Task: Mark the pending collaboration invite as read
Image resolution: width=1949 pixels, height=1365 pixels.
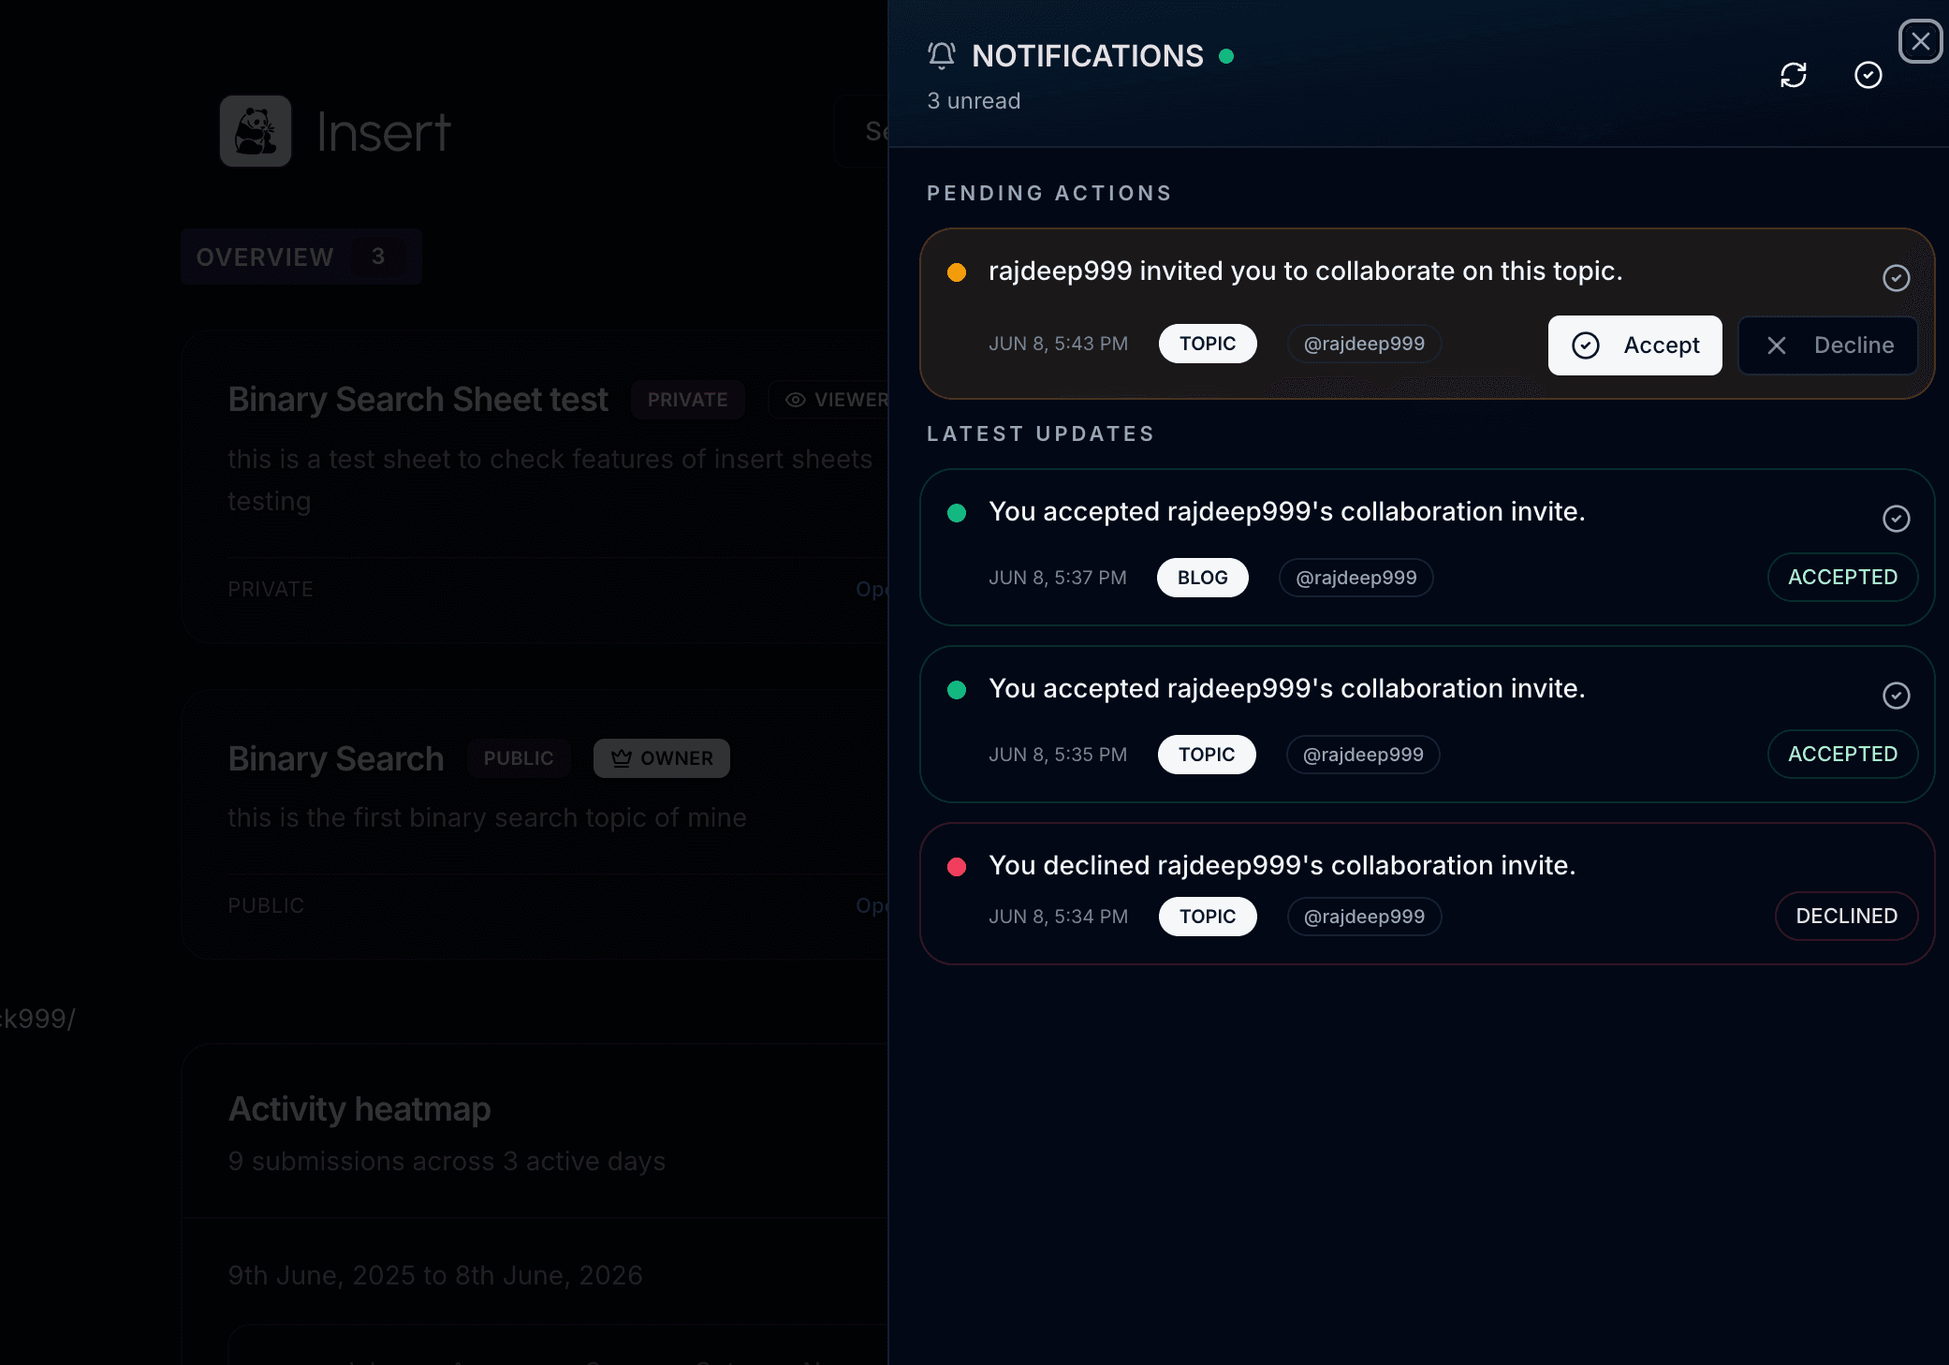Action: [x=1897, y=278]
